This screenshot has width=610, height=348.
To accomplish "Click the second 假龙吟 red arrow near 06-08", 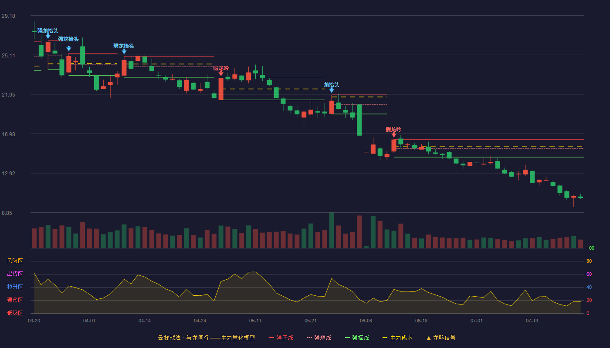I will pyautogui.click(x=394, y=135).
